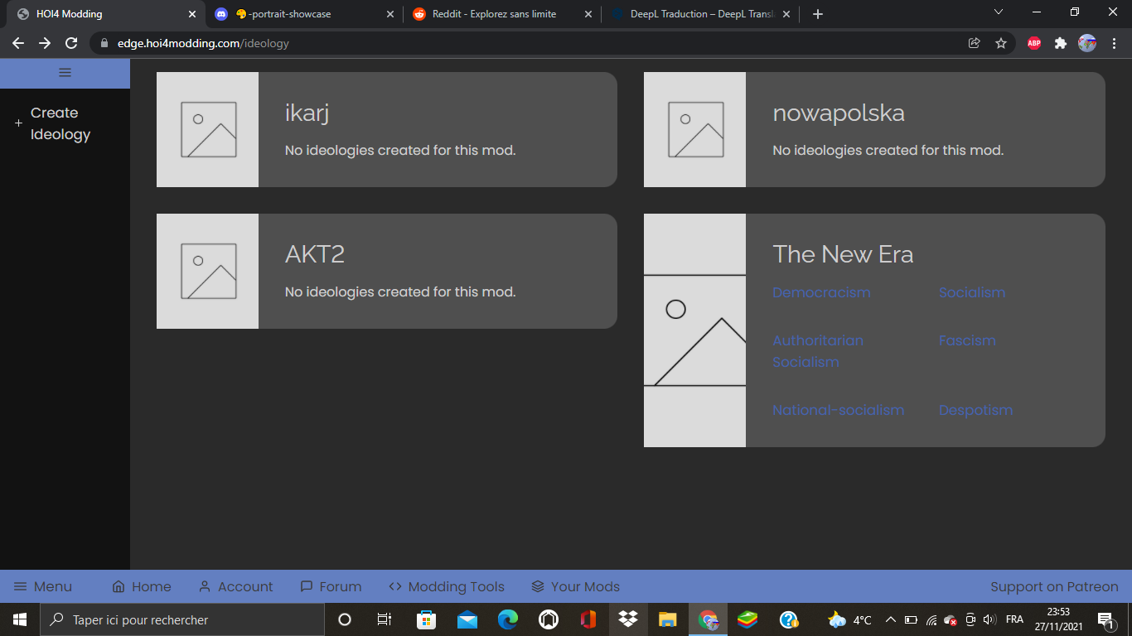Screen dimensions: 1132x636
Task: Switch to the Reddit browser tab
Action: (x=494, y=14)
